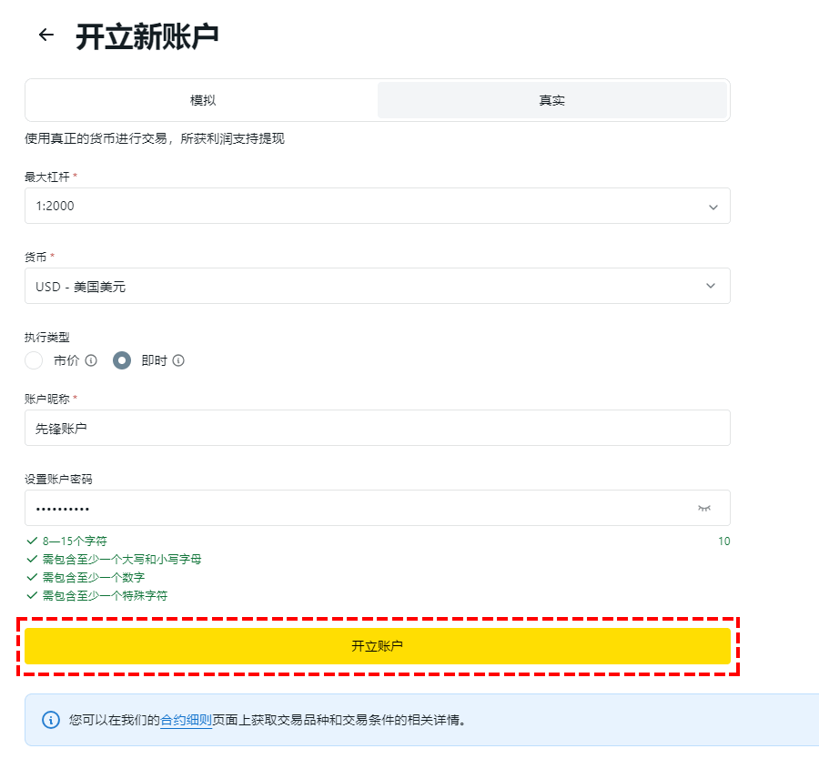Focus the 设置账户密码 password field

pyautogui.click(x=377, y=508)
